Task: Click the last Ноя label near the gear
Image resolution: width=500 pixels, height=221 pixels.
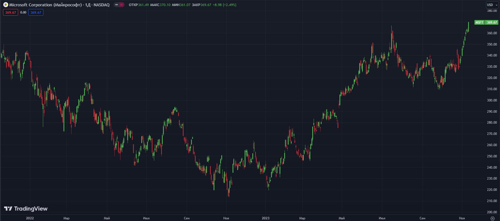Action: 462,218
